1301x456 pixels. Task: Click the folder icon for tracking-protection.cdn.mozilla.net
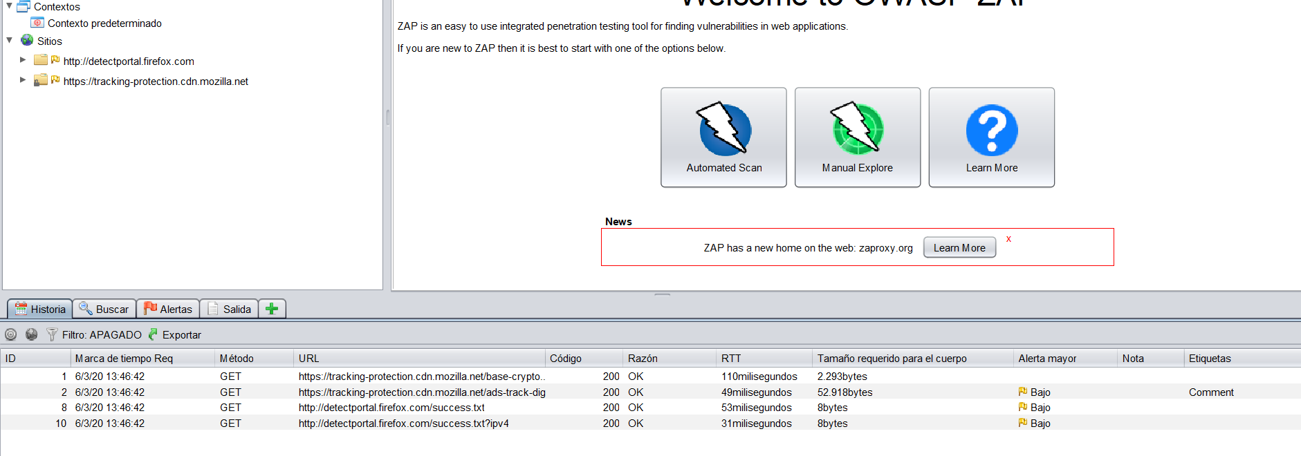(x=41, y=80)
